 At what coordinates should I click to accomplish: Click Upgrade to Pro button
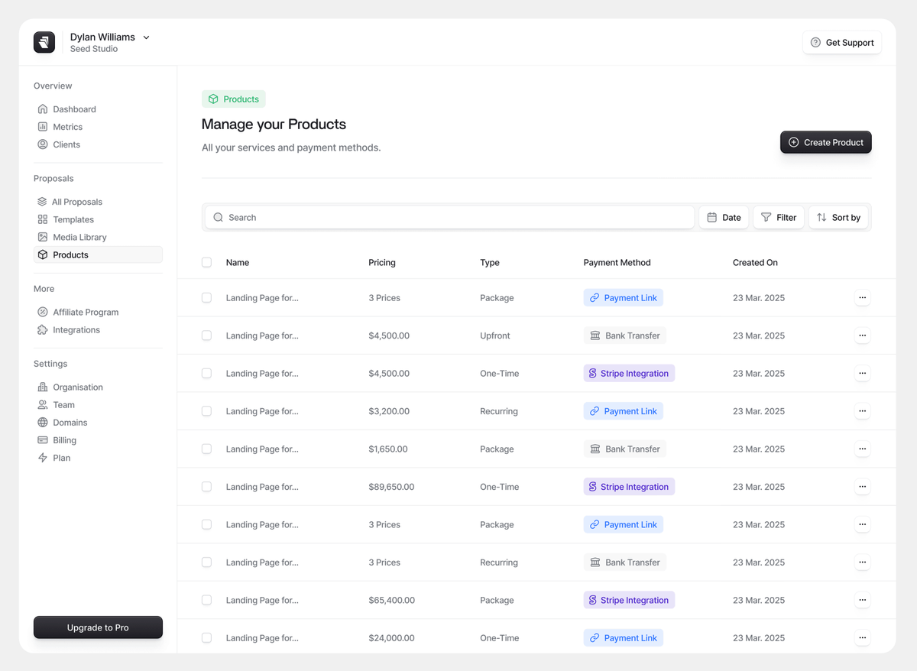coord(98,627)
